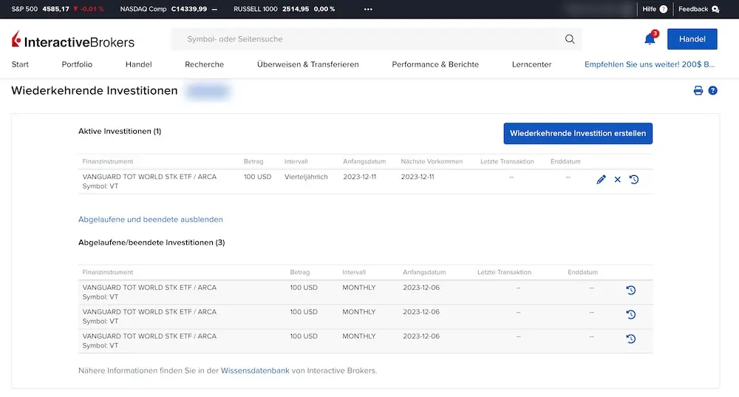Screen dimensions: 739x397
Task: Click the blue Handel button
Action: (x=692, y=39)
